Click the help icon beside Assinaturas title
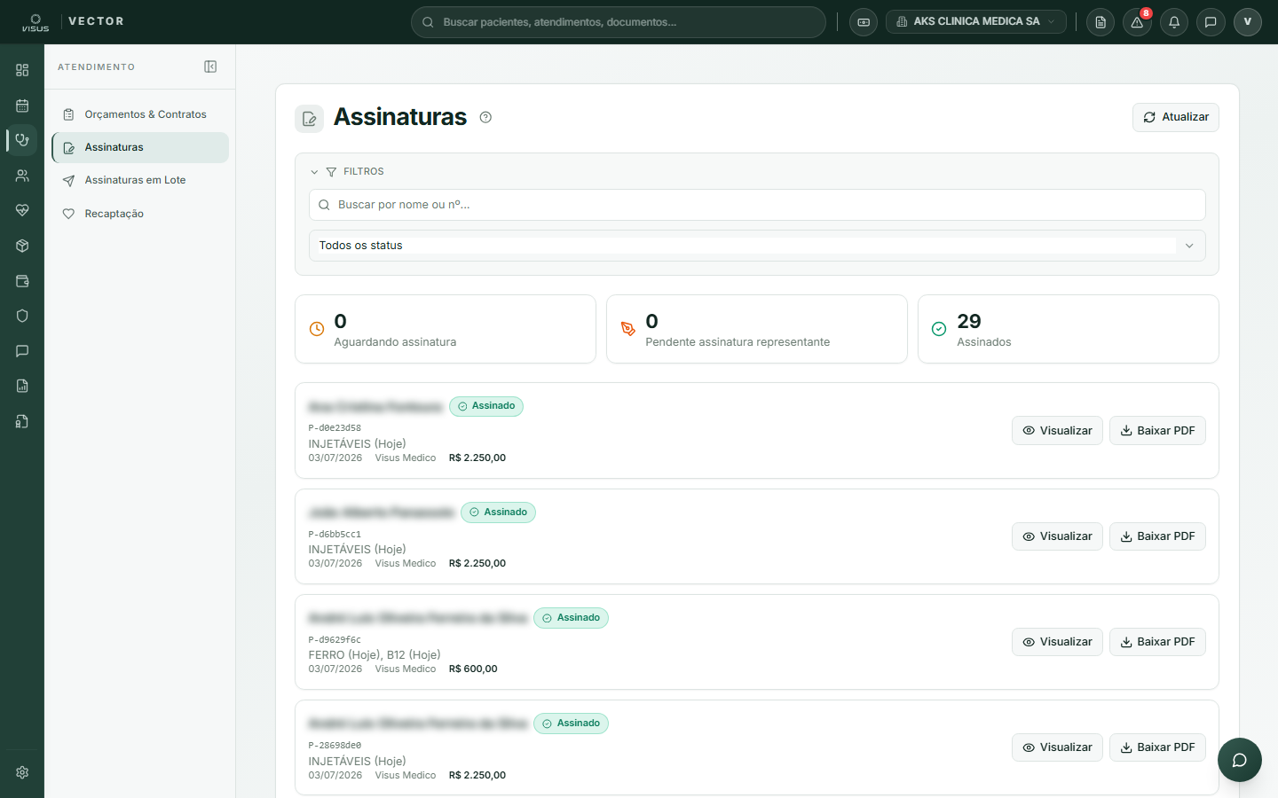 tap(485, 117)
